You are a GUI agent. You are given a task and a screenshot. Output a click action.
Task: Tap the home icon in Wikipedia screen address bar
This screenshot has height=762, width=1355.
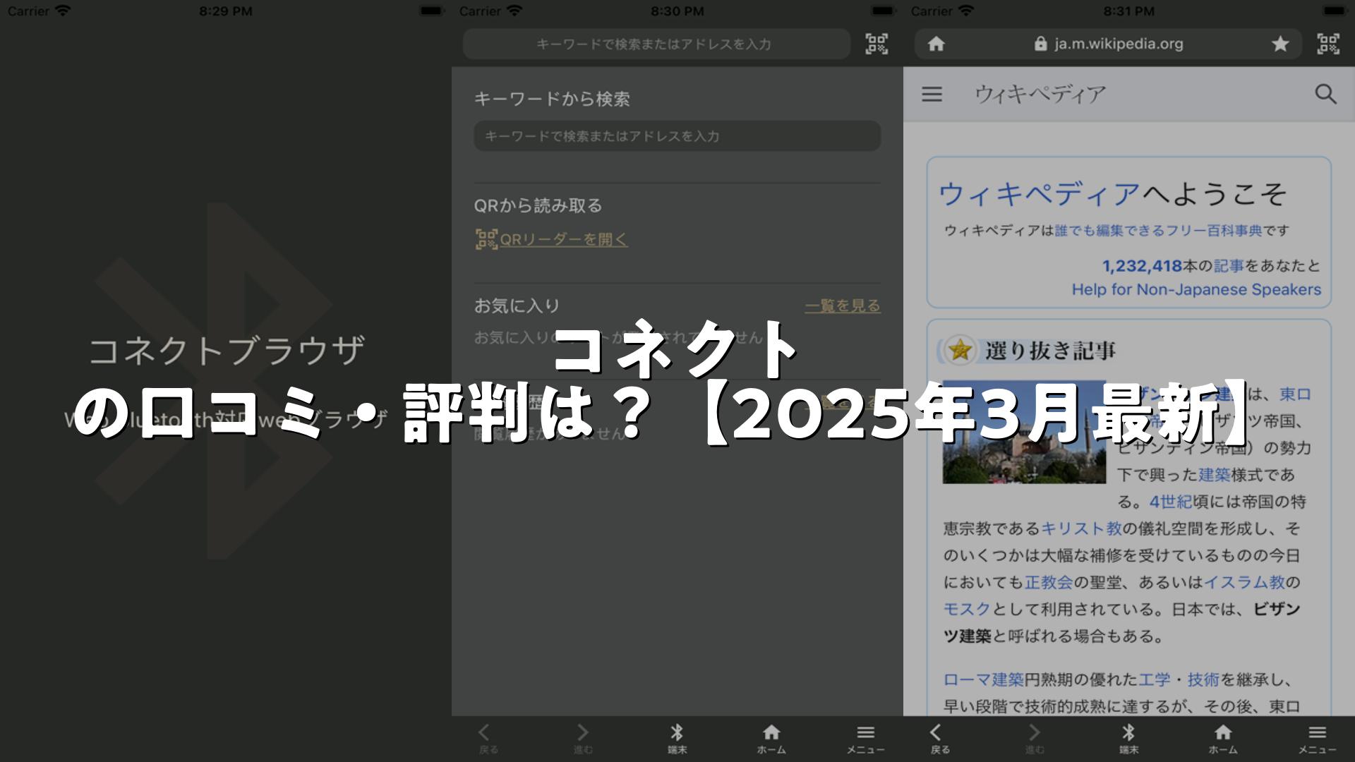click(936, 44)
